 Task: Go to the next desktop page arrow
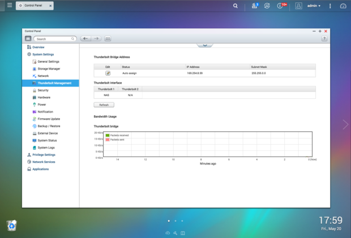click(x=345, y=124)
